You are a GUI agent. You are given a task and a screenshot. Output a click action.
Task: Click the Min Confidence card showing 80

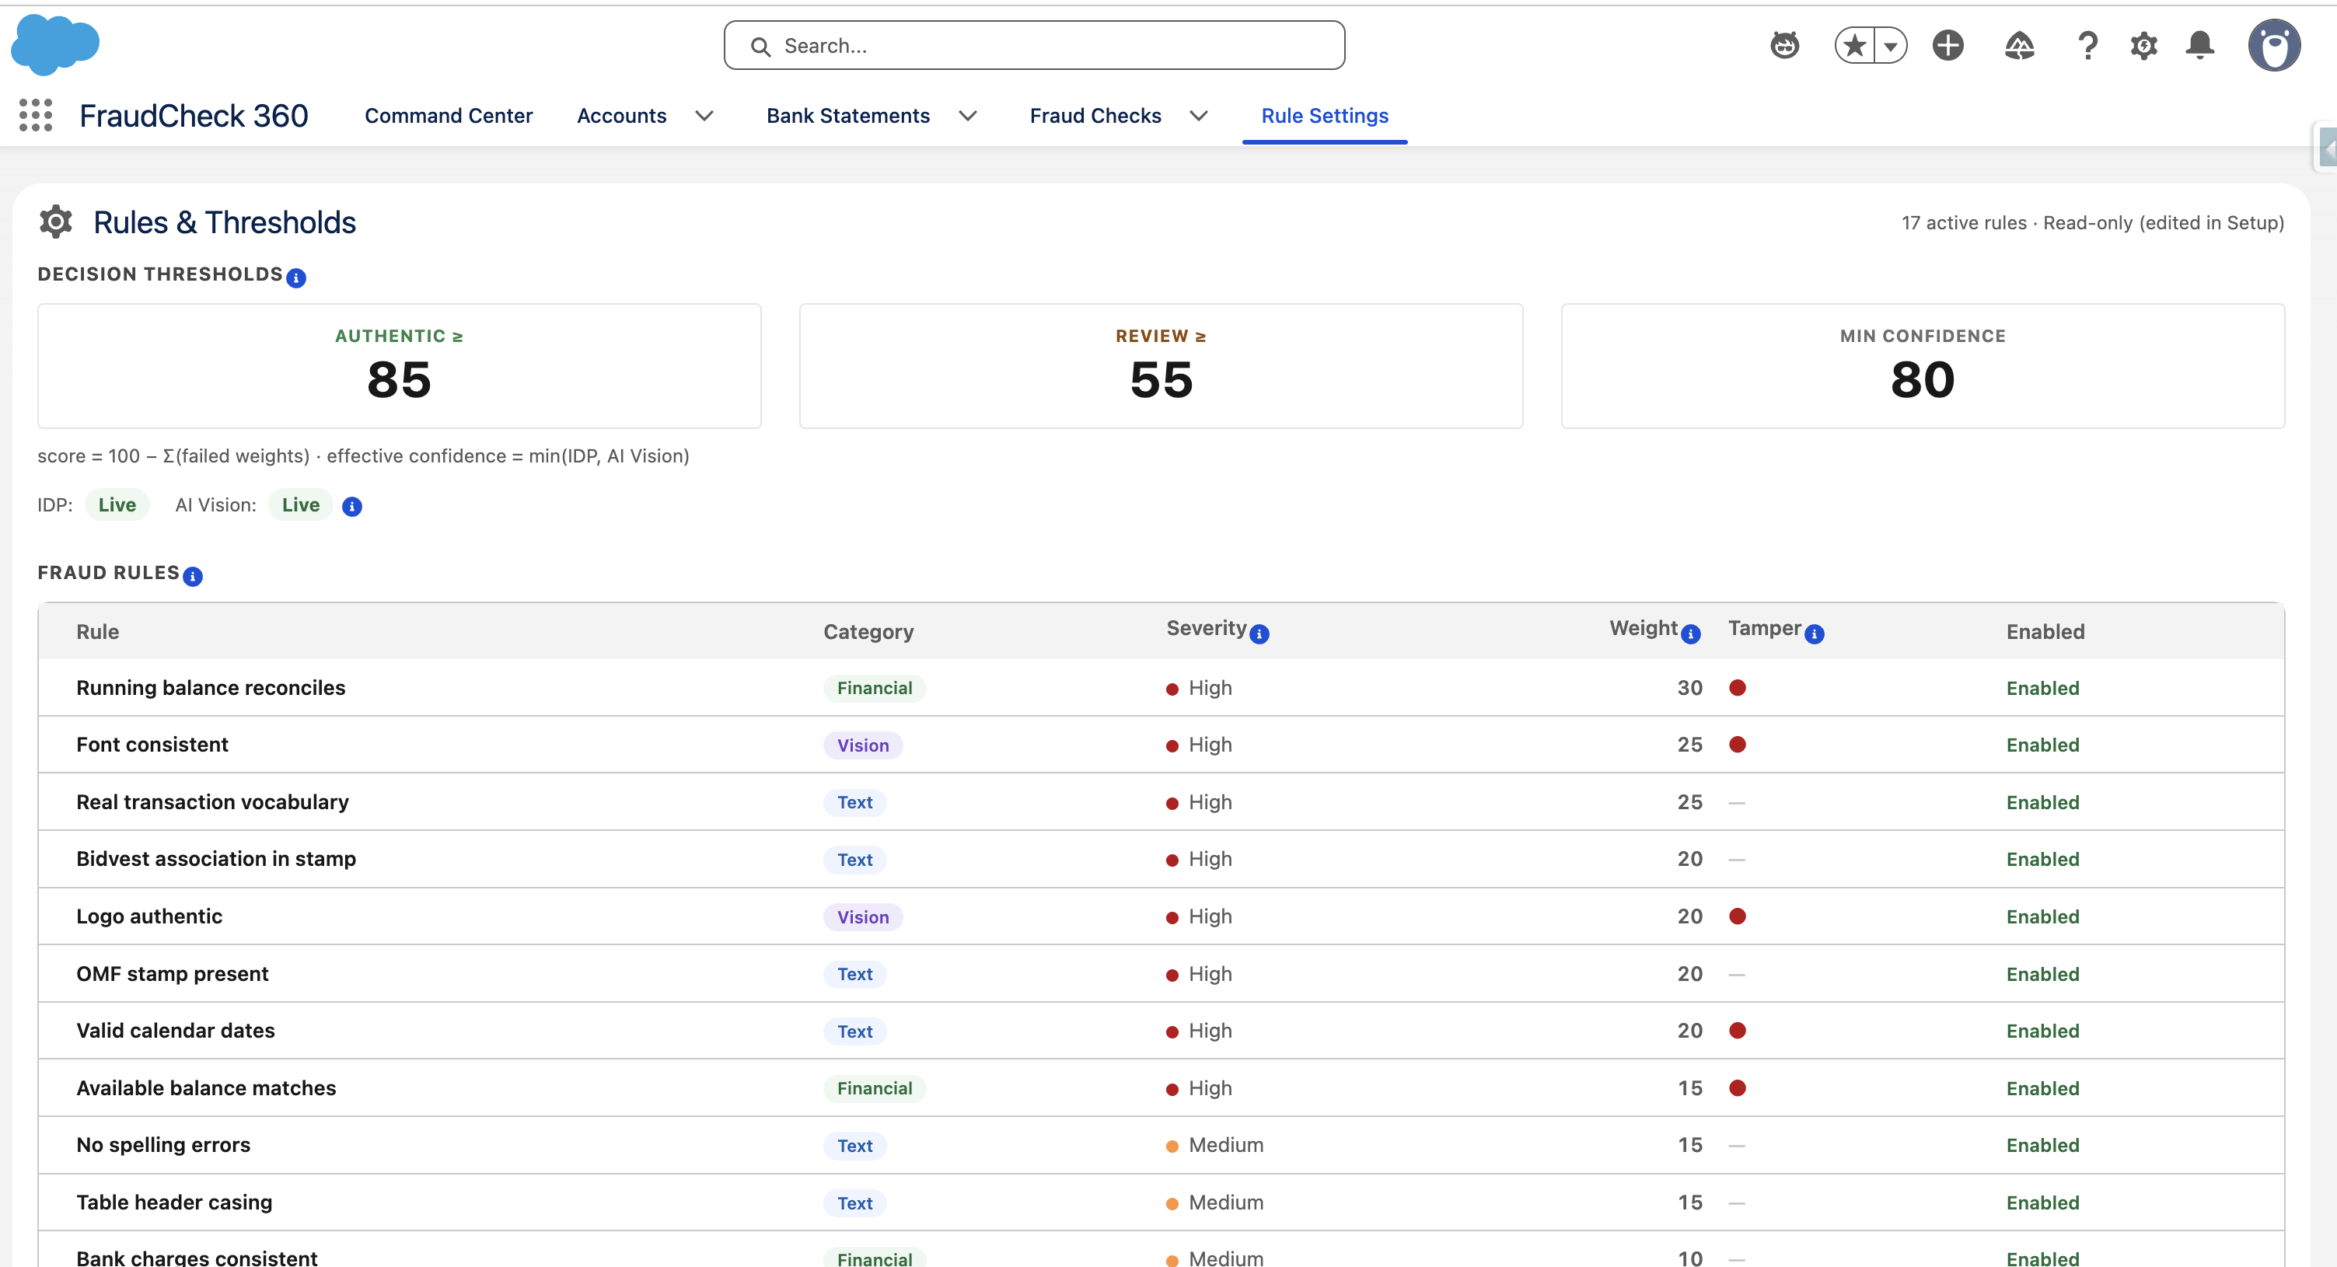pyautogui.click(x=1923, y=365)
